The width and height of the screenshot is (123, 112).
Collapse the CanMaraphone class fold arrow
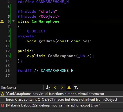(13, 21)
